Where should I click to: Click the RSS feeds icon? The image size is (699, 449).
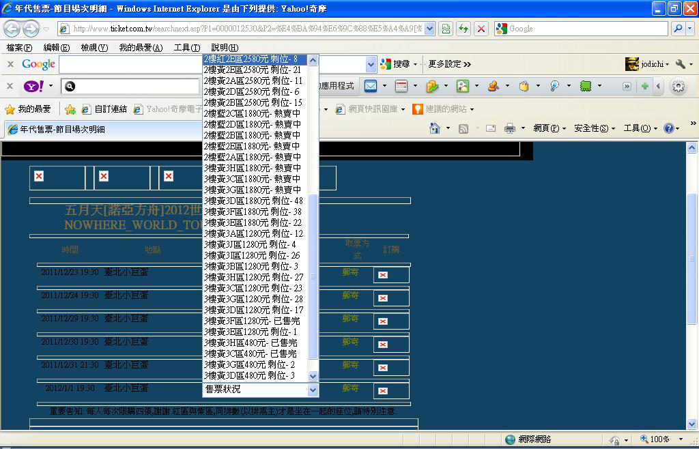tap(463, 129)
